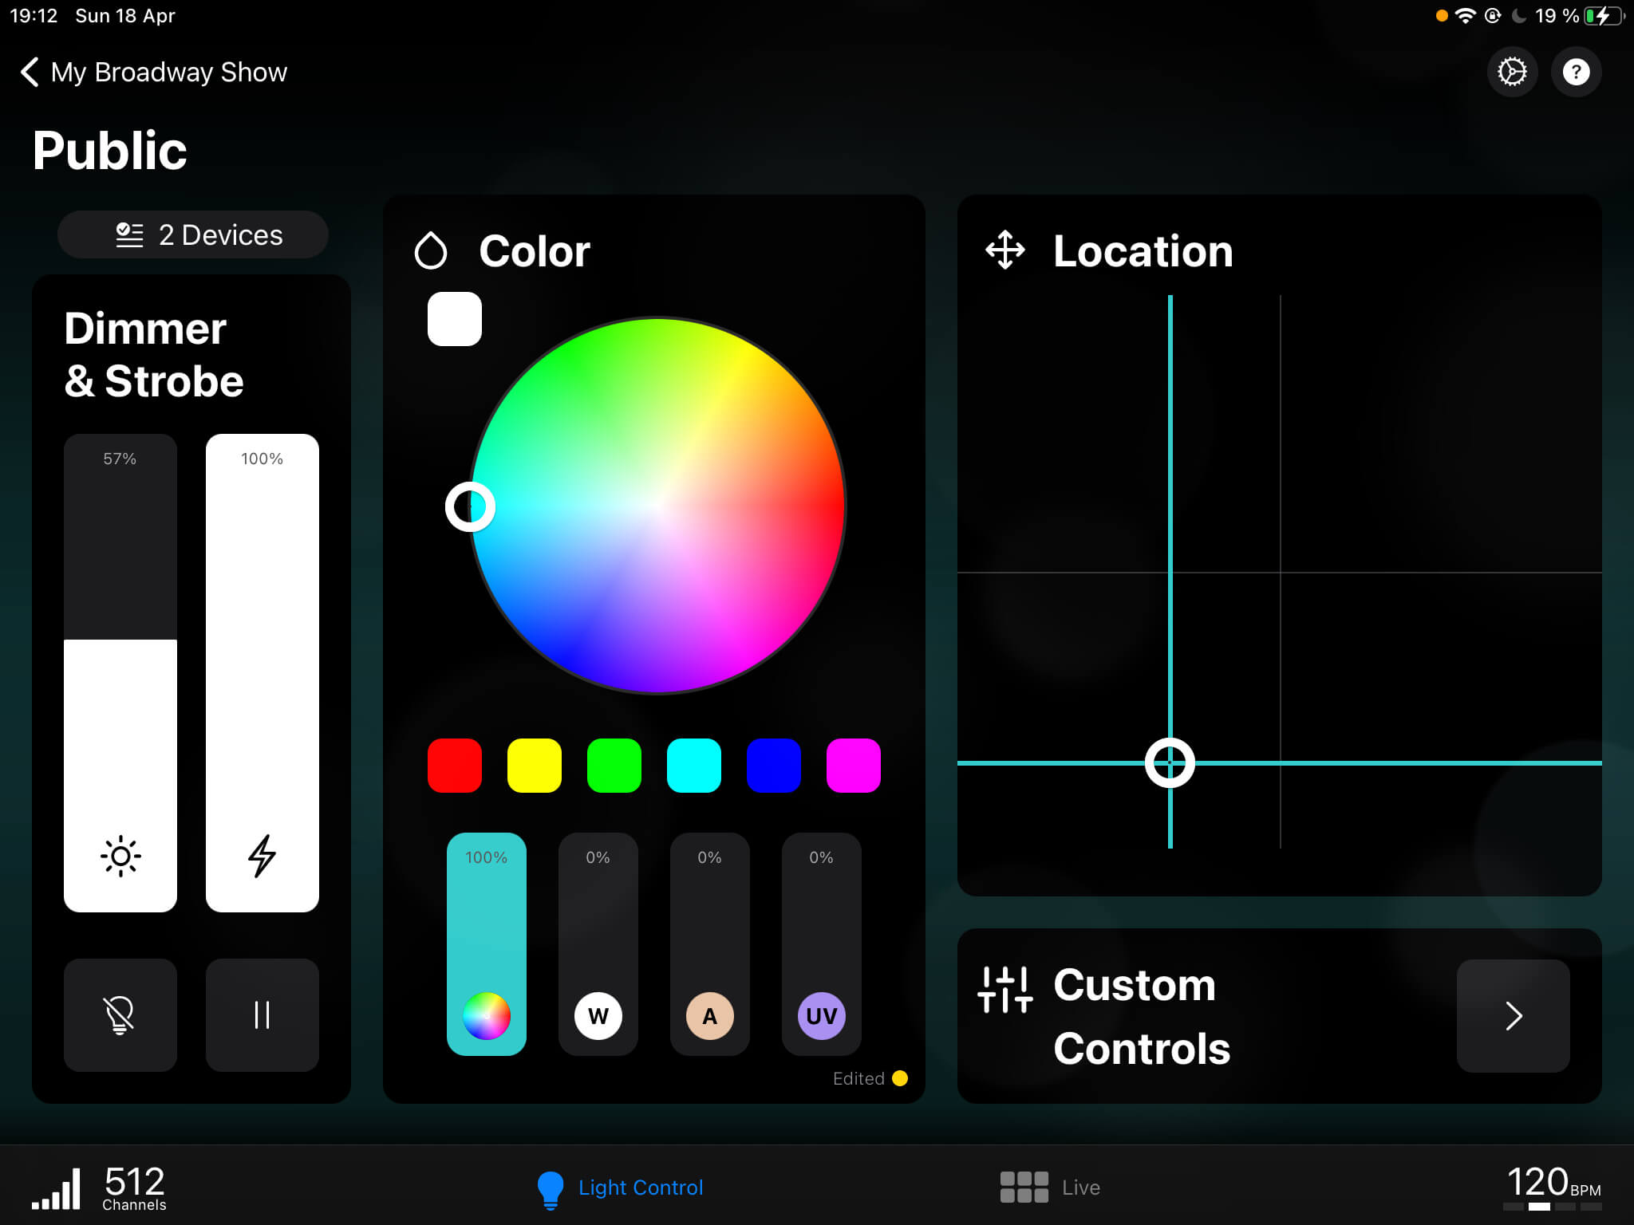Image resolution: width=1634 pixels, height=1225 pixels.
Task: Open the settings gear
Action: (1513, 72)
